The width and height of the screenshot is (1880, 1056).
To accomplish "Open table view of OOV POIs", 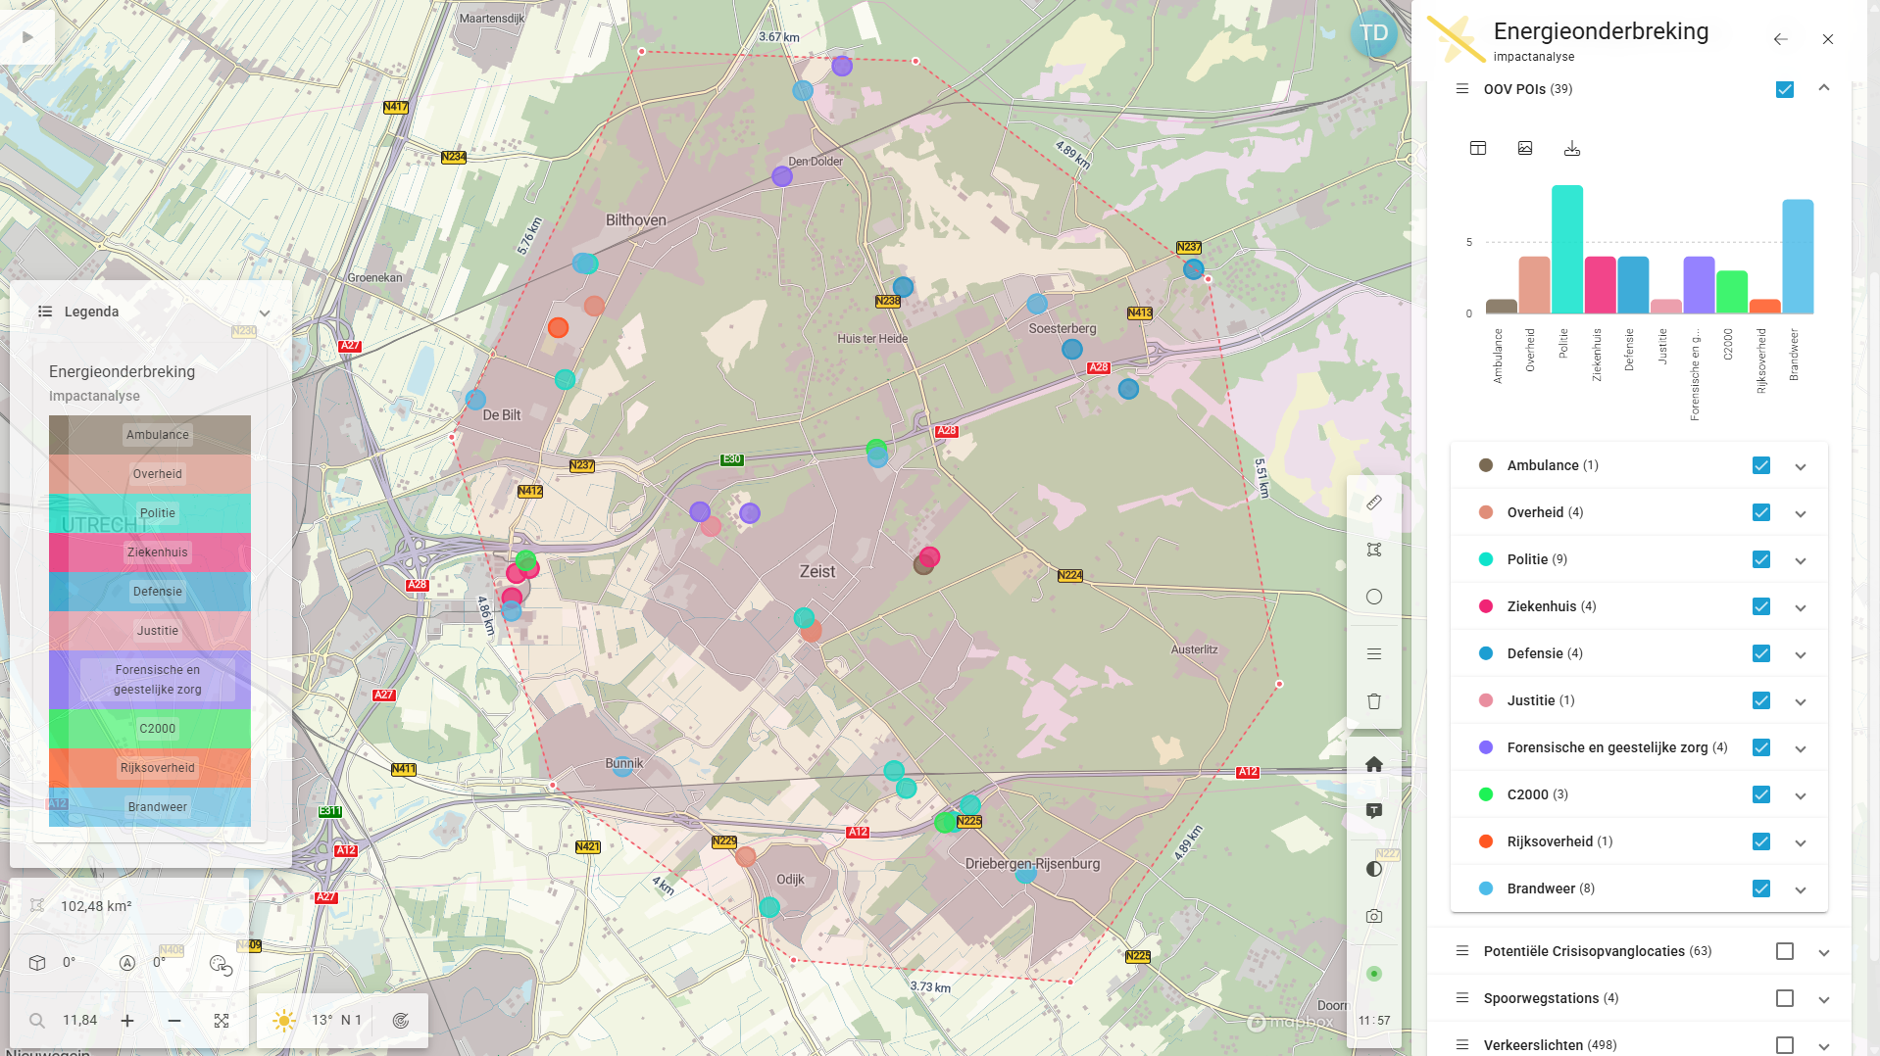I will point(1477,148).
